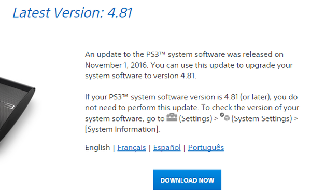Viewport: 311px width, 196px height.
Task: Click the November 1, 2016 release date
Action: pos(117,65)
